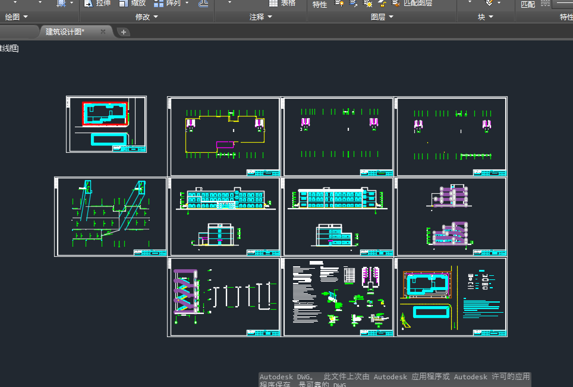Expand the Annotation (注释) panel

[x=260, y=17]
